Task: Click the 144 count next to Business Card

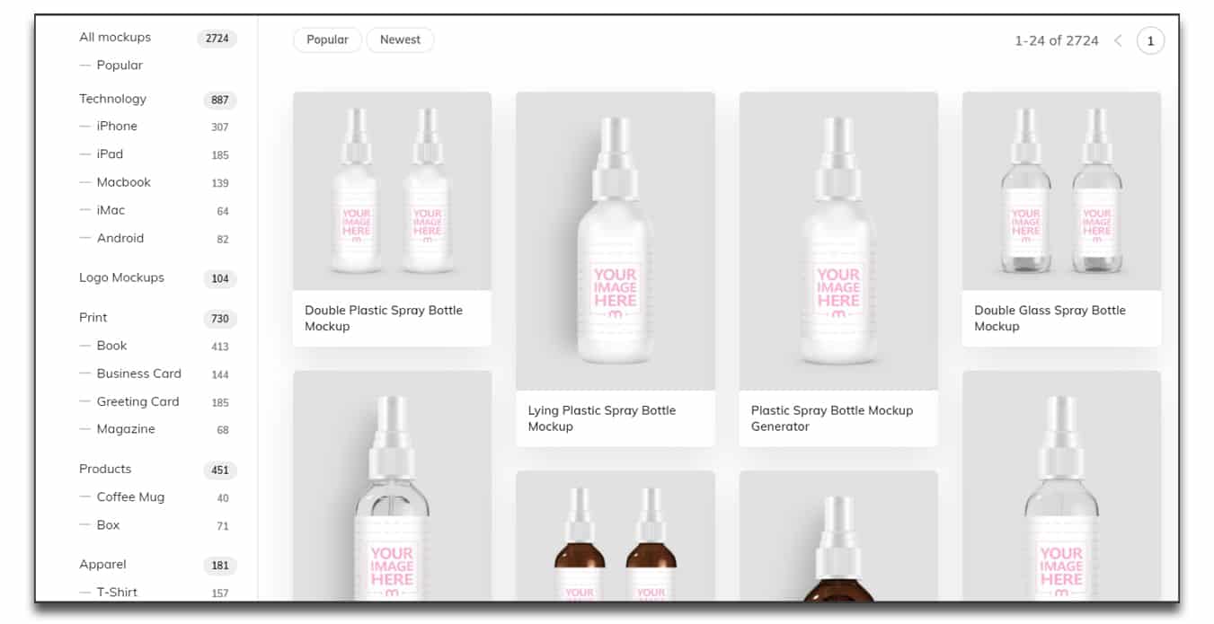Action: click(x=220, y=374)
